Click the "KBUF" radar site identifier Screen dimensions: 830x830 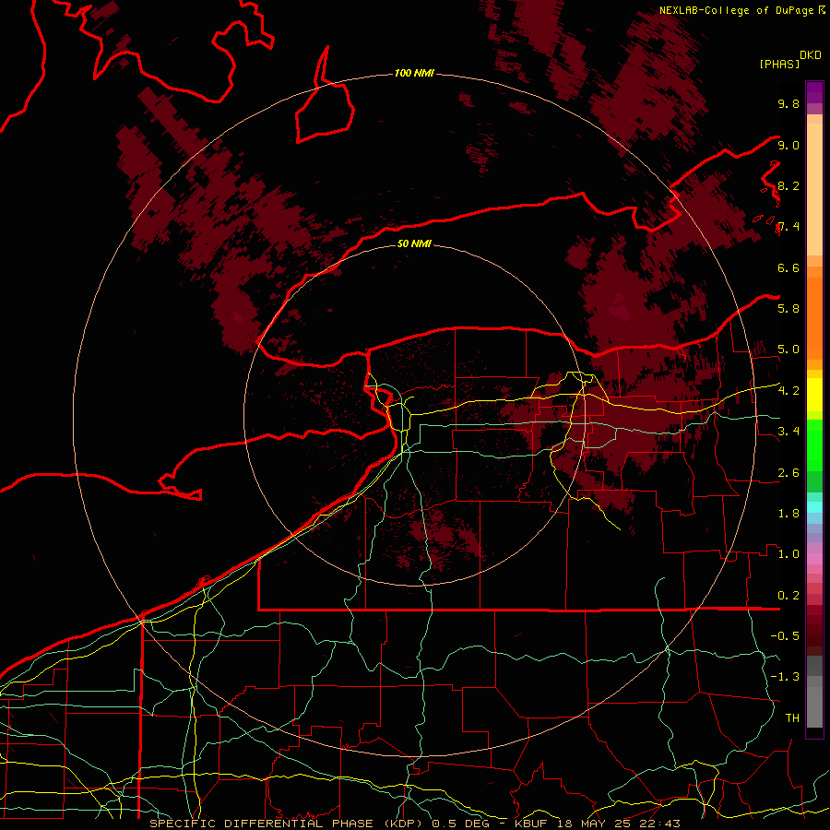531,824
